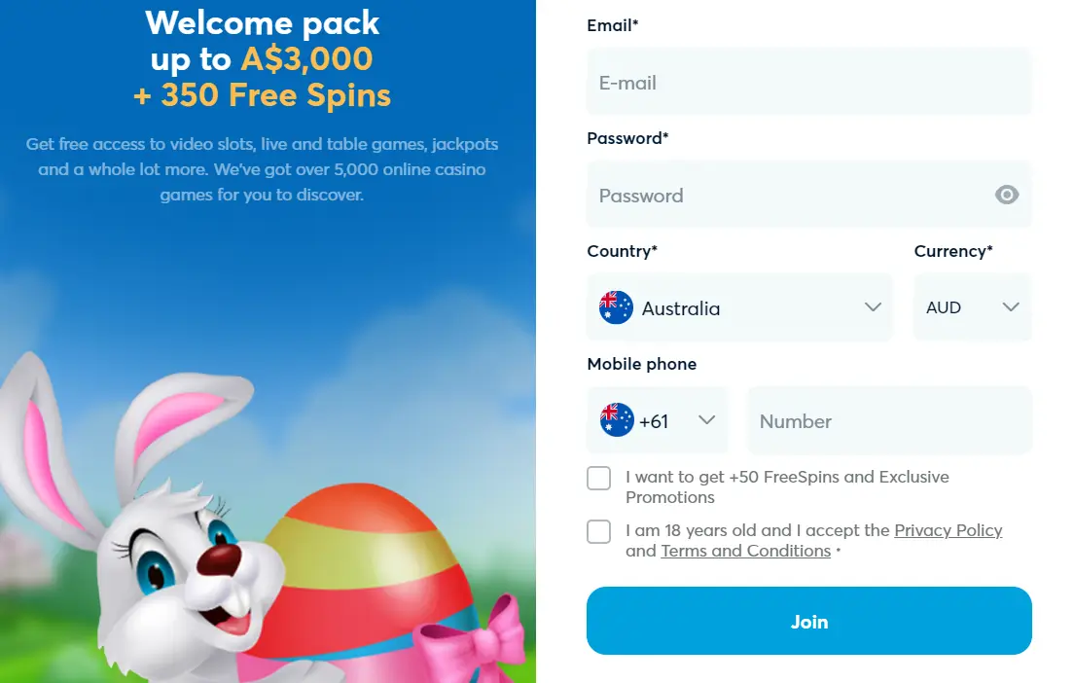Click the Join button
The width and height of the screenshot is (1074, 683).
point(809,621)
